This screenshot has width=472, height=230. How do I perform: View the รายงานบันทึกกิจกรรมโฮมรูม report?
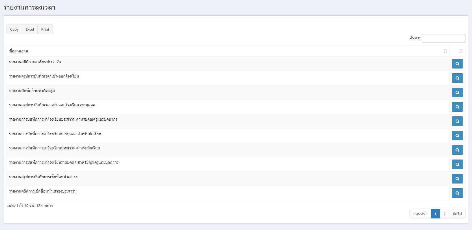tap(457, 92)
